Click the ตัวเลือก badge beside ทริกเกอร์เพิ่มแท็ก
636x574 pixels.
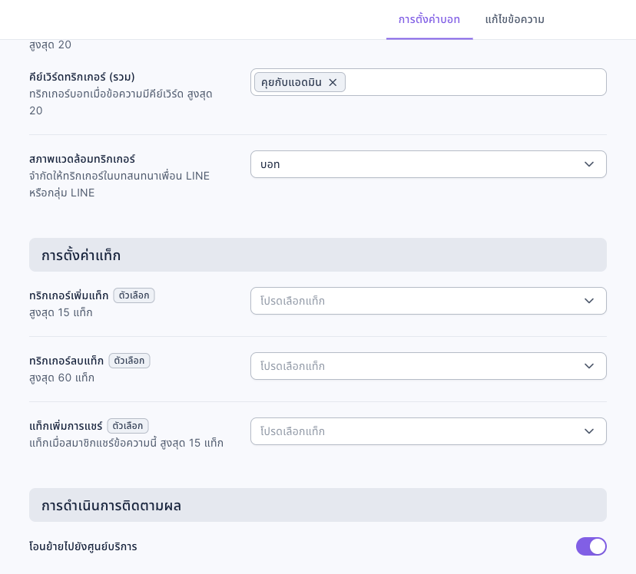coord(134,295)
